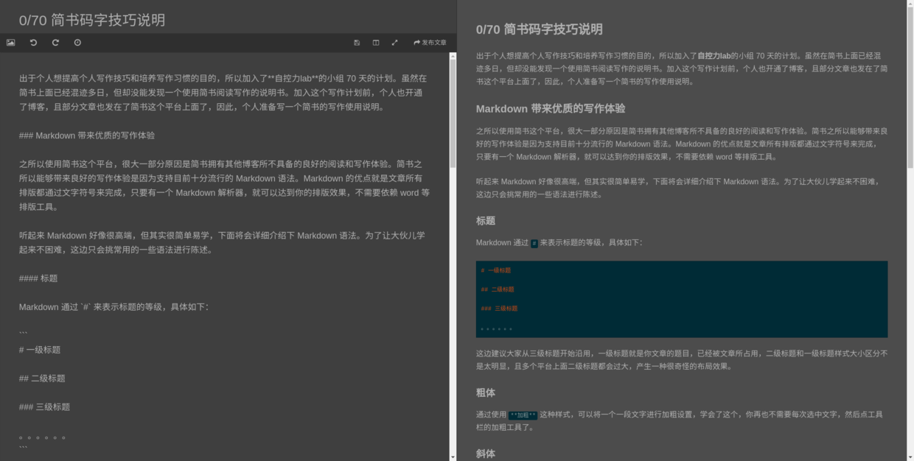Click the # inline code in preview
This screenshot has height=461, width=914.
point(534,243)
